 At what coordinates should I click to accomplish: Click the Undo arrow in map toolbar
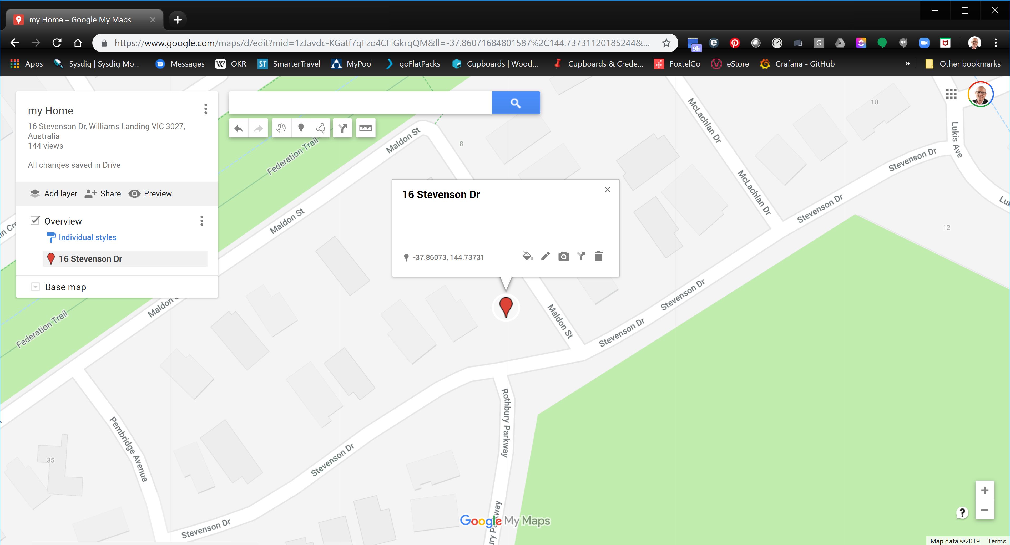pos(239,128)
